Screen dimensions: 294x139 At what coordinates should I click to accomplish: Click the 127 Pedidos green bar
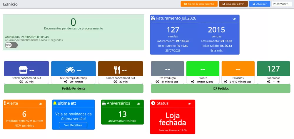(220, 88)
